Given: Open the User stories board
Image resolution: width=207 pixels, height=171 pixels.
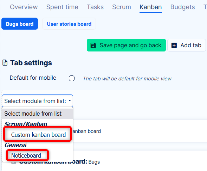Looking at the screenshot, I should 69,24.
